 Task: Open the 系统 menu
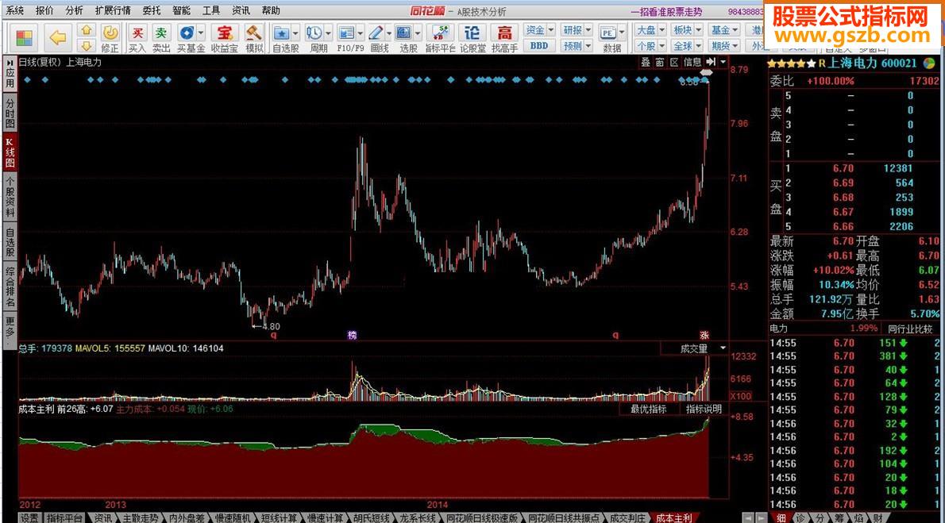[x=15, y=10]
